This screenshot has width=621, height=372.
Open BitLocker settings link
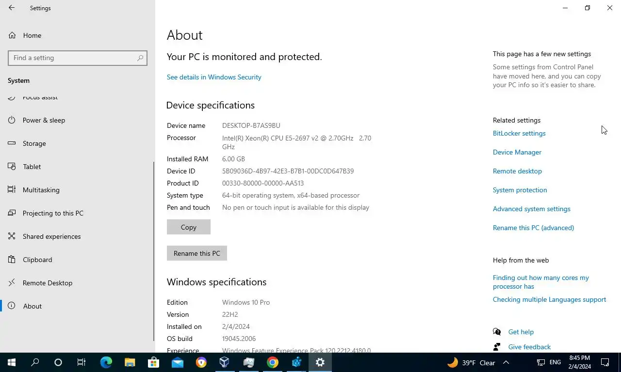[x=519, y=133]
